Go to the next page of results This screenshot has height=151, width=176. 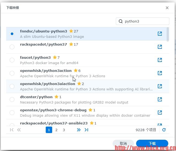click(x=79, y=130)
